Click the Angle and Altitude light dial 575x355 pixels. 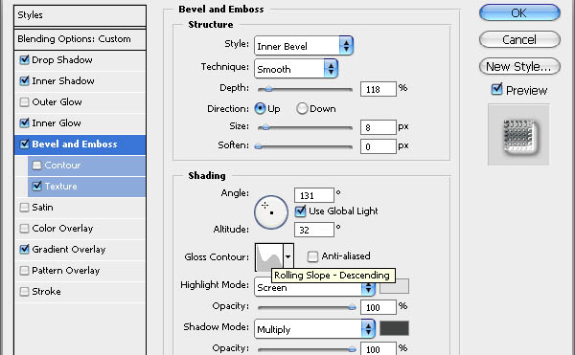[271, 212]
